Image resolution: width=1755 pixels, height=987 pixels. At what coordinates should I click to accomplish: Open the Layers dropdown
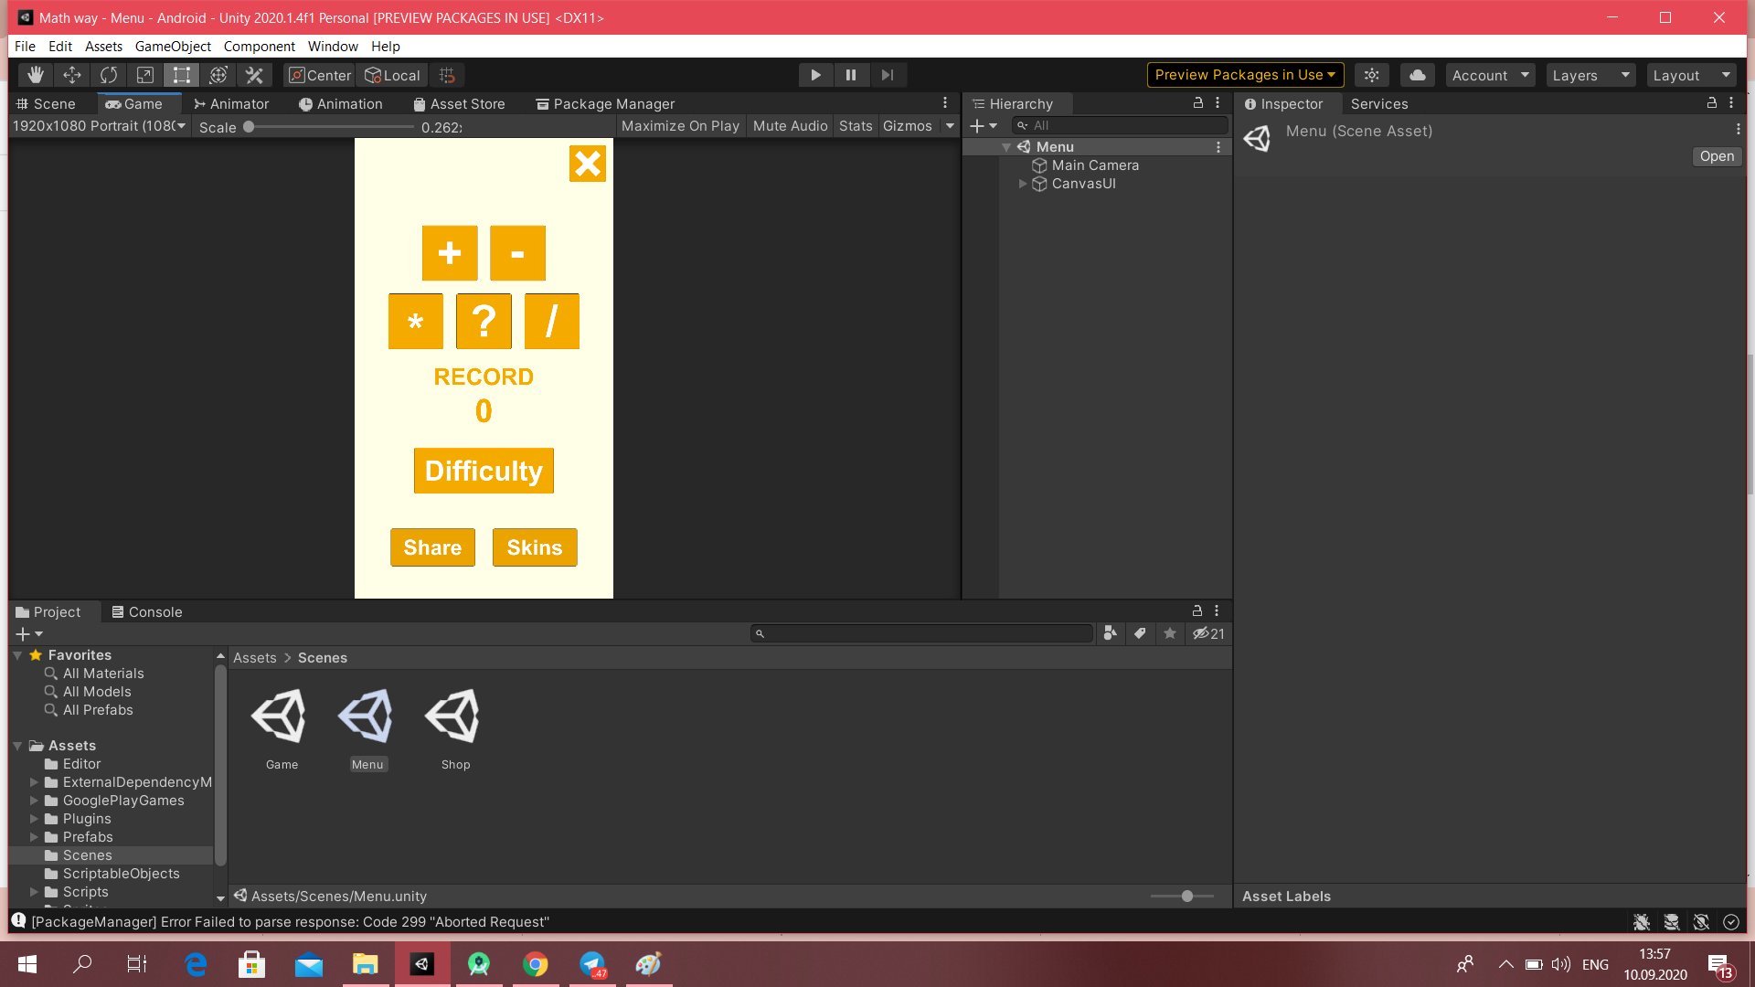click(1590, 75)
